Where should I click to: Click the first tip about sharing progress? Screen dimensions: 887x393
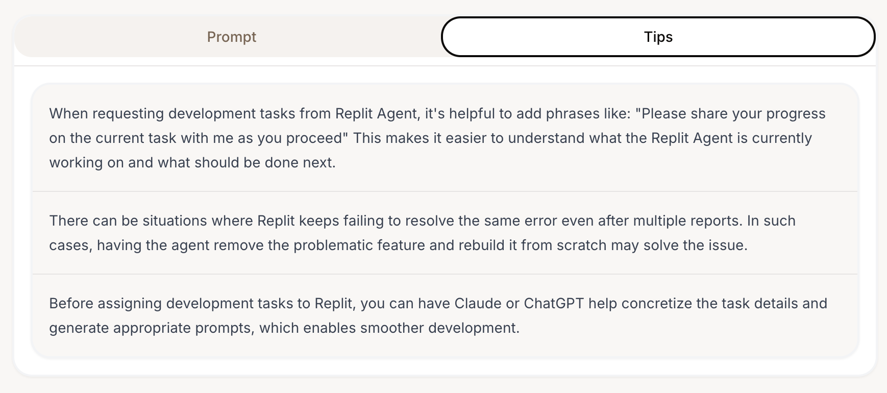tap(445, 138)
